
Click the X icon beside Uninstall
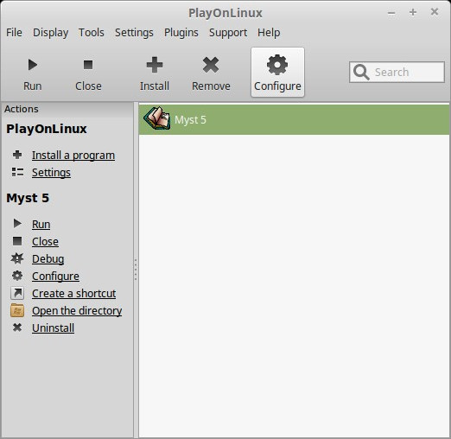[17, 328]
